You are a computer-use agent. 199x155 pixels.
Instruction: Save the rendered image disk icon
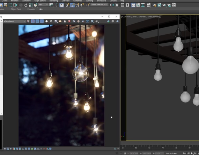click(x=56, y=21)
